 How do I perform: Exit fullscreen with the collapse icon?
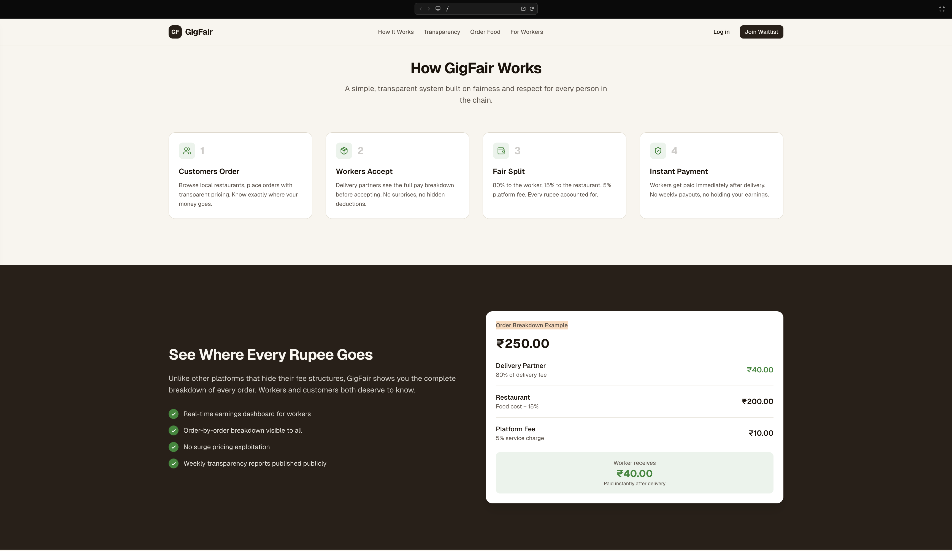942,9
